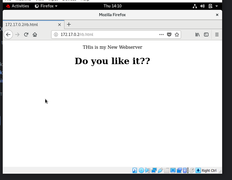Image resolution: width=232 pixels, height=180 pixels.
Task: Toggle the Firefox sidebar
Action: click(206, 35)
